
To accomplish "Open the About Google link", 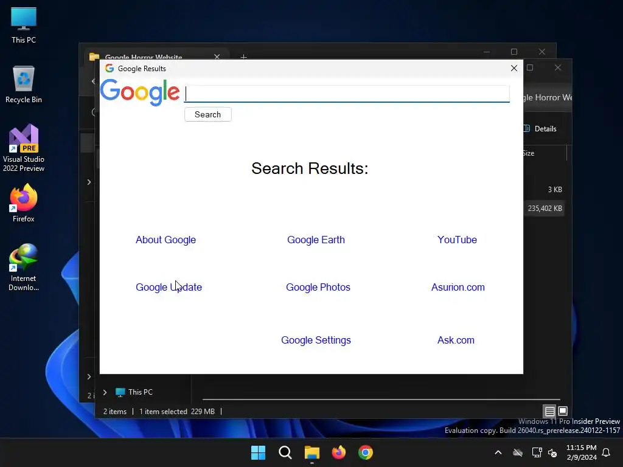I will pos(165,240).
